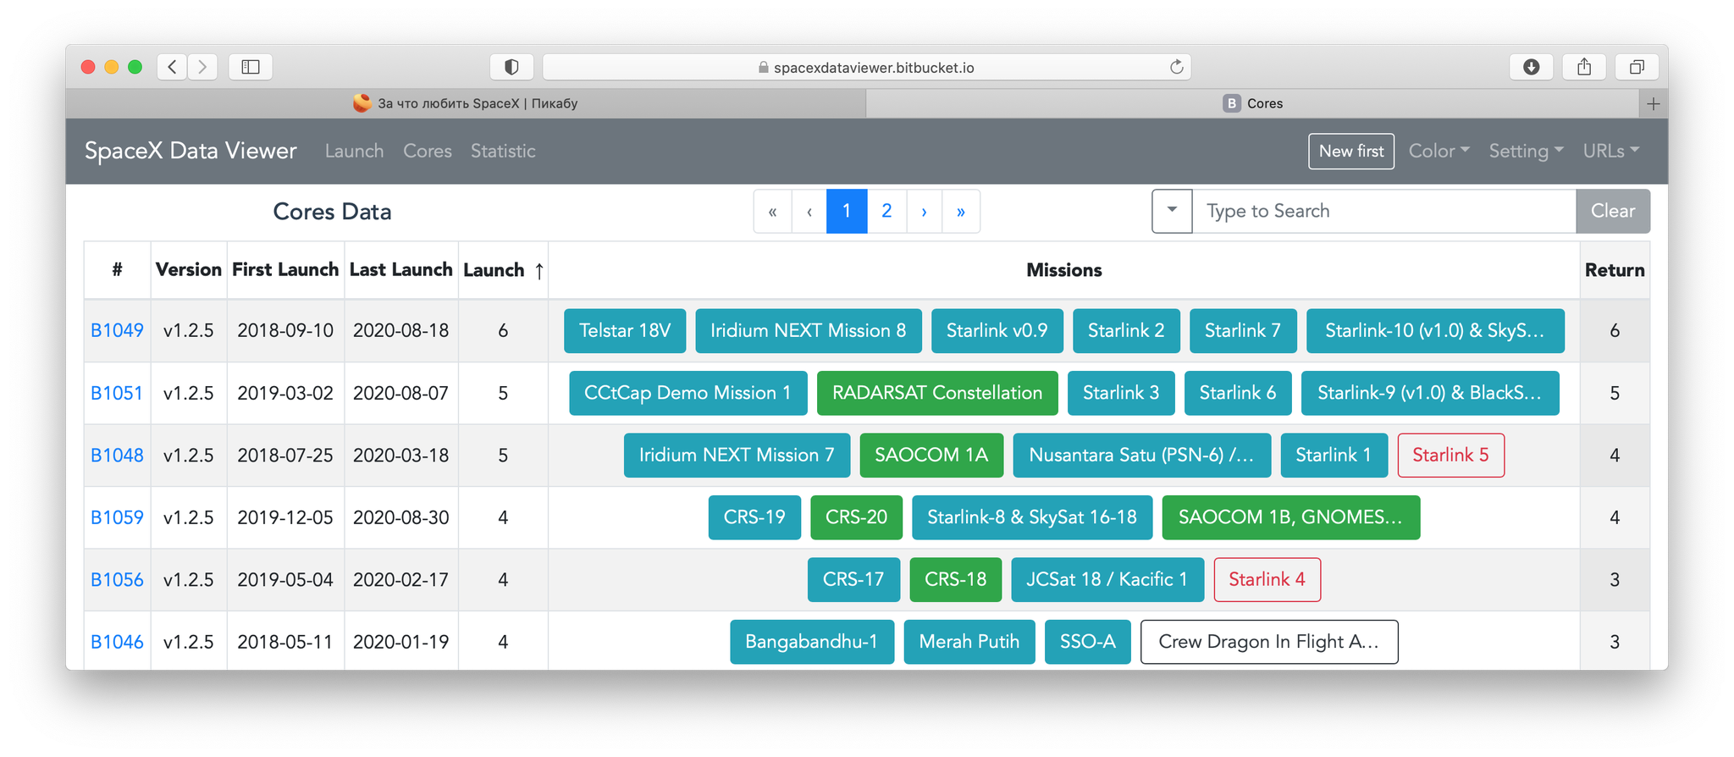Click the Iridium NEXT Mission 7 badge
The width and height of the screenshot is (1734, 757).
(737, 455)
